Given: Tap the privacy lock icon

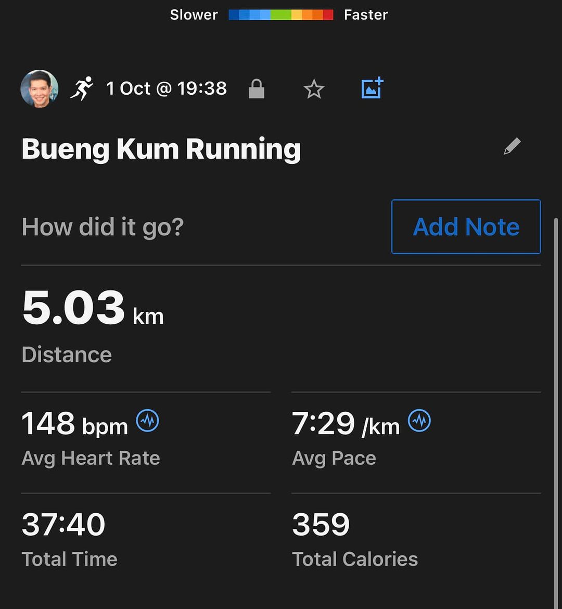Looking at the screenshot, I should pos(257,88).
